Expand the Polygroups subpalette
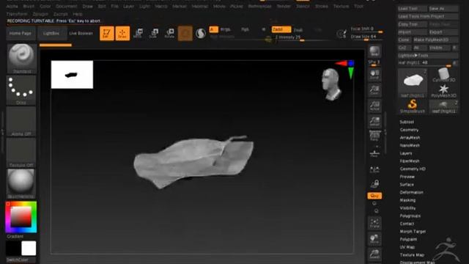The width and height of the screenshot is (469, 264). 410,216
